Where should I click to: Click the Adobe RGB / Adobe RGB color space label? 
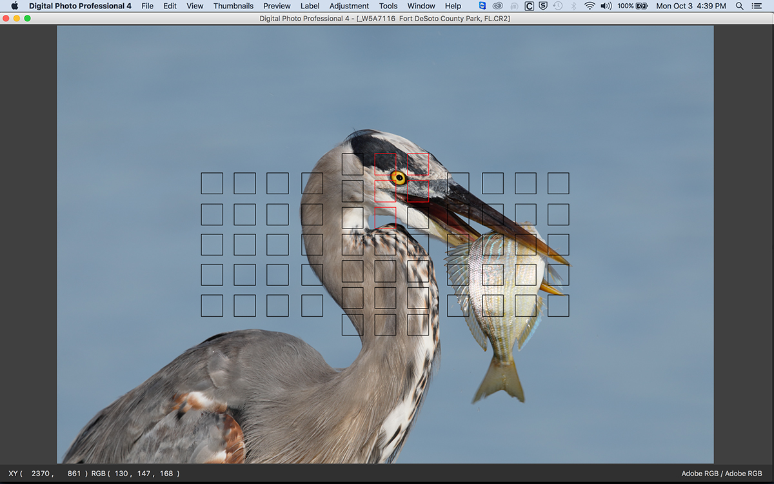click(x=722, y=474)
